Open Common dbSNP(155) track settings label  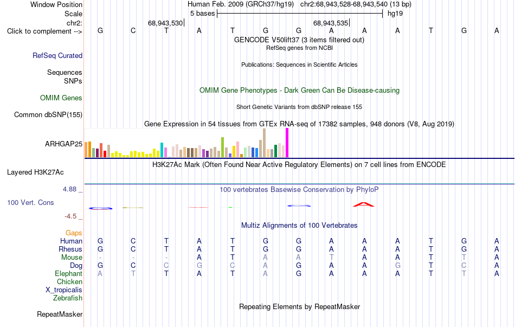coord(48,115)
